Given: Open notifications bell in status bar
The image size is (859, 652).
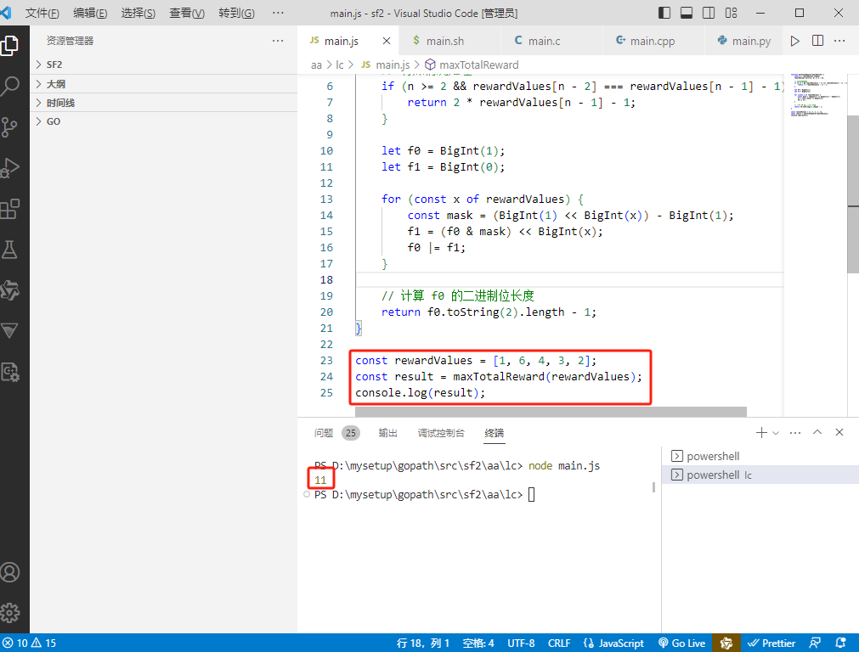Looking at the screenshot, I should coord(840,643).
